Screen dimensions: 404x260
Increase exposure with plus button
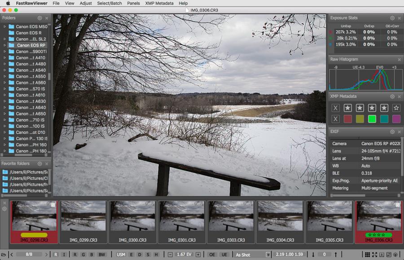point(198,255)
